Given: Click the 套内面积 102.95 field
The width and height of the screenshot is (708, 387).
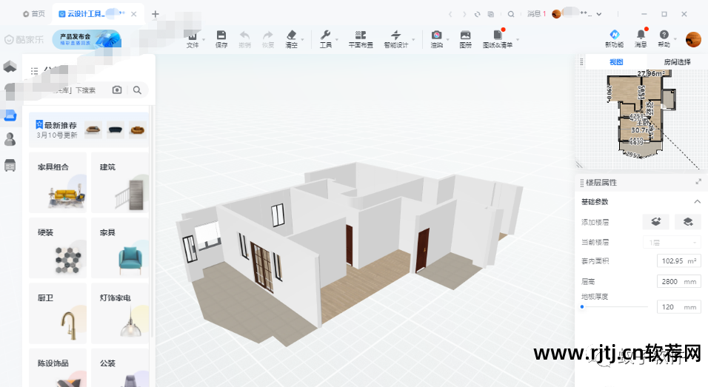Looking at the screenshot, I should (678, 260).
